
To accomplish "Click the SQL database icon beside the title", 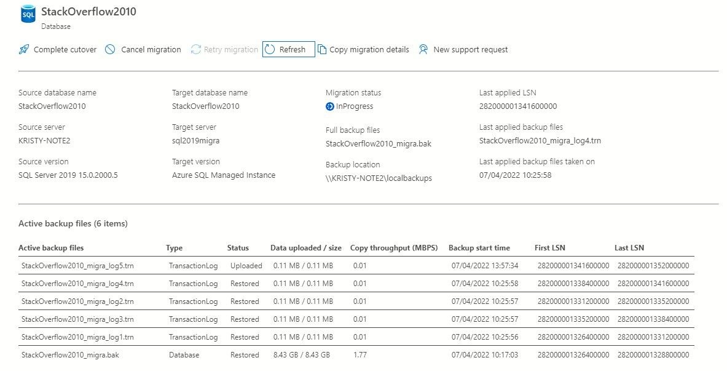I will click(x=28, y=14).
